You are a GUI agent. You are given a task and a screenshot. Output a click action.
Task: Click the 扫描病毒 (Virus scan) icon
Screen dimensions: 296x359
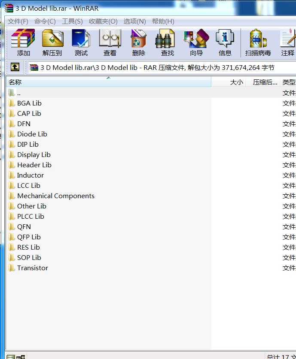click(258, 42)
